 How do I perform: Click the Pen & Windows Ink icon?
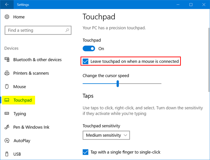pyautogui.click(x=7, y=127)
